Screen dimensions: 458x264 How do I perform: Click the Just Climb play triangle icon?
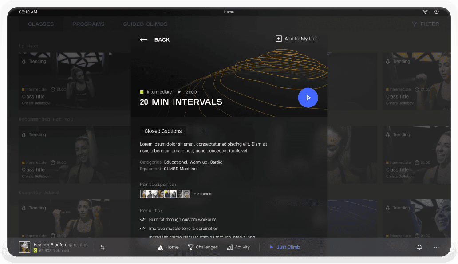271,247
